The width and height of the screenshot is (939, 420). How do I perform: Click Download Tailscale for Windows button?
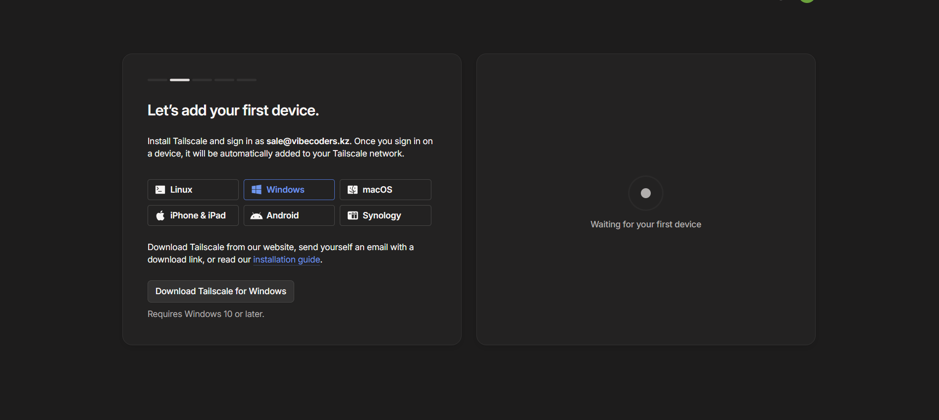[x=221, y=291]
